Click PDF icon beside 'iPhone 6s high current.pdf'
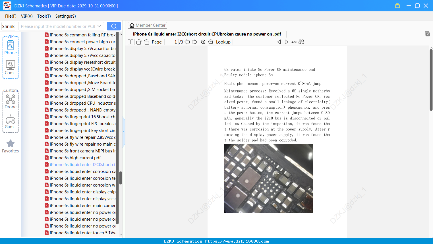This screenshot has height=244, width=433. click(47, 158)
